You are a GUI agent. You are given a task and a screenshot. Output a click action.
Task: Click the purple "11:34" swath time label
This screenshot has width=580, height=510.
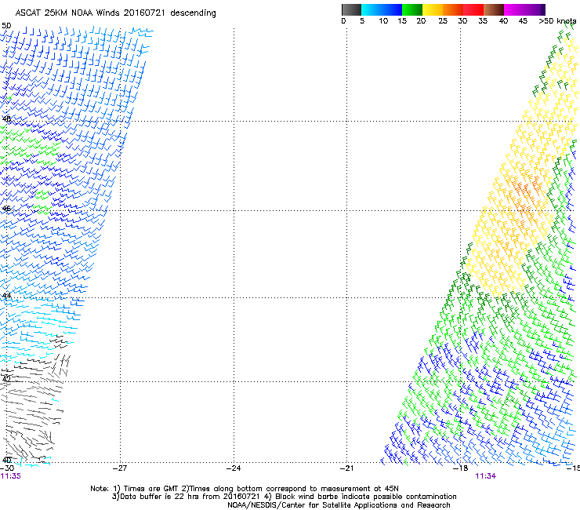point(486,476)
